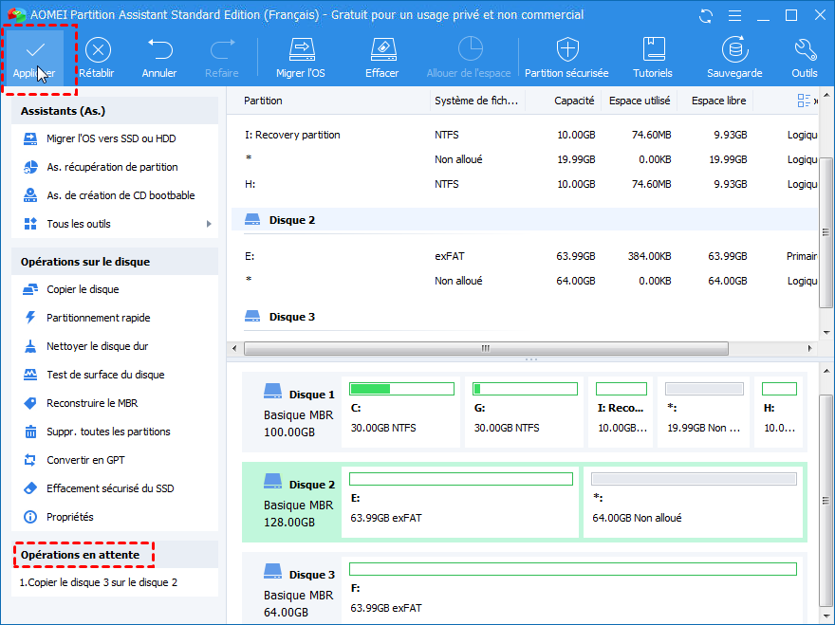Sort by the Capacité column header
Screen dimensions: 835x625
coord(575,101)
